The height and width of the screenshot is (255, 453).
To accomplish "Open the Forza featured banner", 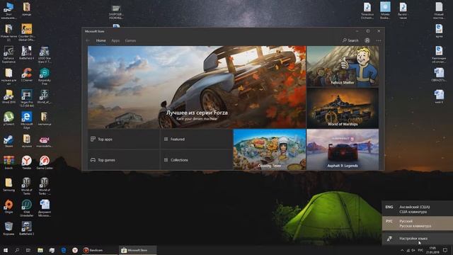I will tap(197, 87).
